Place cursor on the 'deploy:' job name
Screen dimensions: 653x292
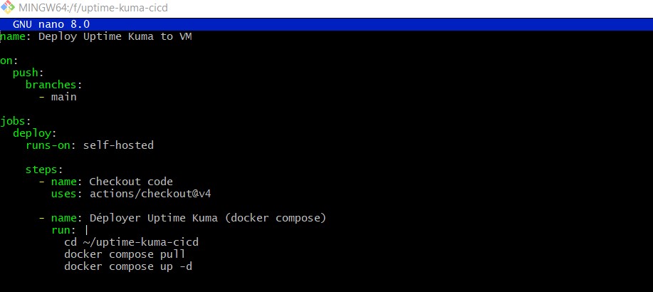[34, 133]
